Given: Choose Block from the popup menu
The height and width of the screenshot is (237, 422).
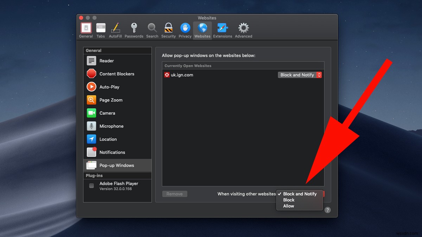Looking at the screenshot, I should pyautogui.click(x=288, y=200).
